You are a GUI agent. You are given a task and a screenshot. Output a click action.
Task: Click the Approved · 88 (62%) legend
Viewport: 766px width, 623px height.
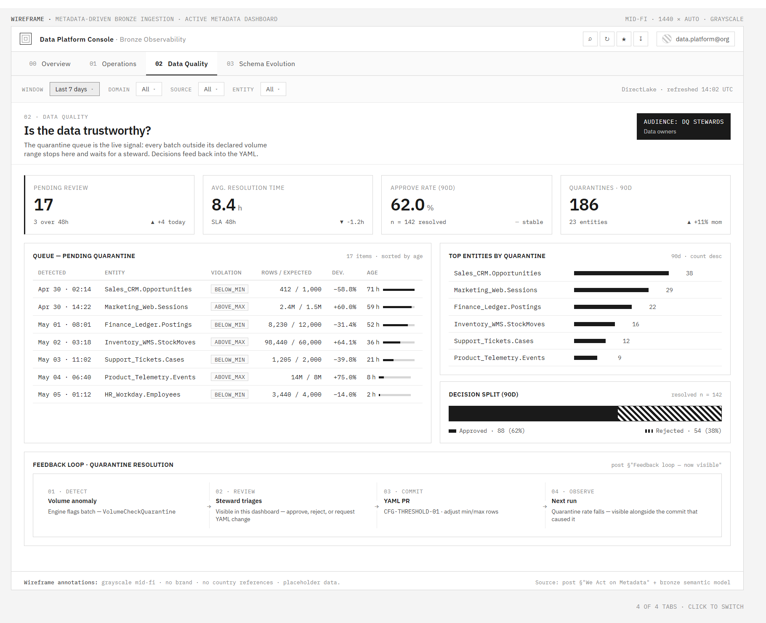pyautogui.click(x=487, y=431)
